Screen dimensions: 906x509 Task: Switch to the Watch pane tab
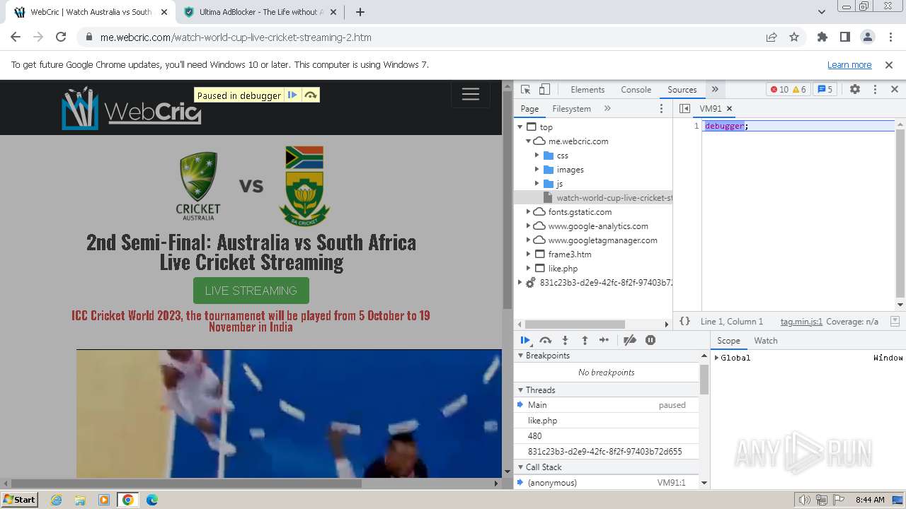pos(766,341)
